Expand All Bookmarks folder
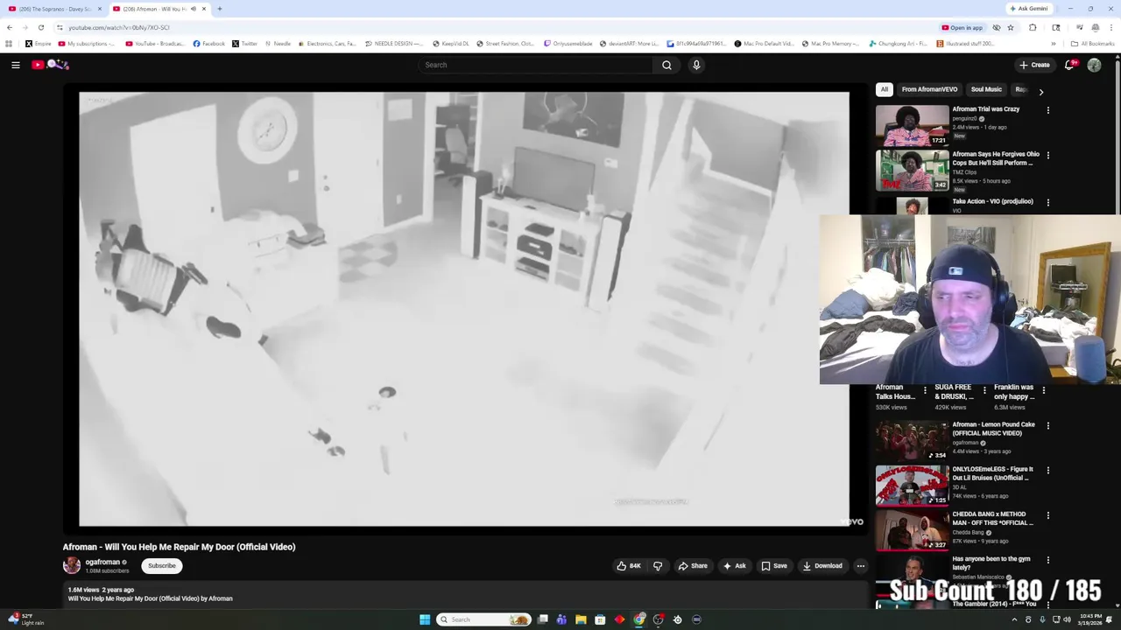Screen dimensions: 1121x630 1093,43
